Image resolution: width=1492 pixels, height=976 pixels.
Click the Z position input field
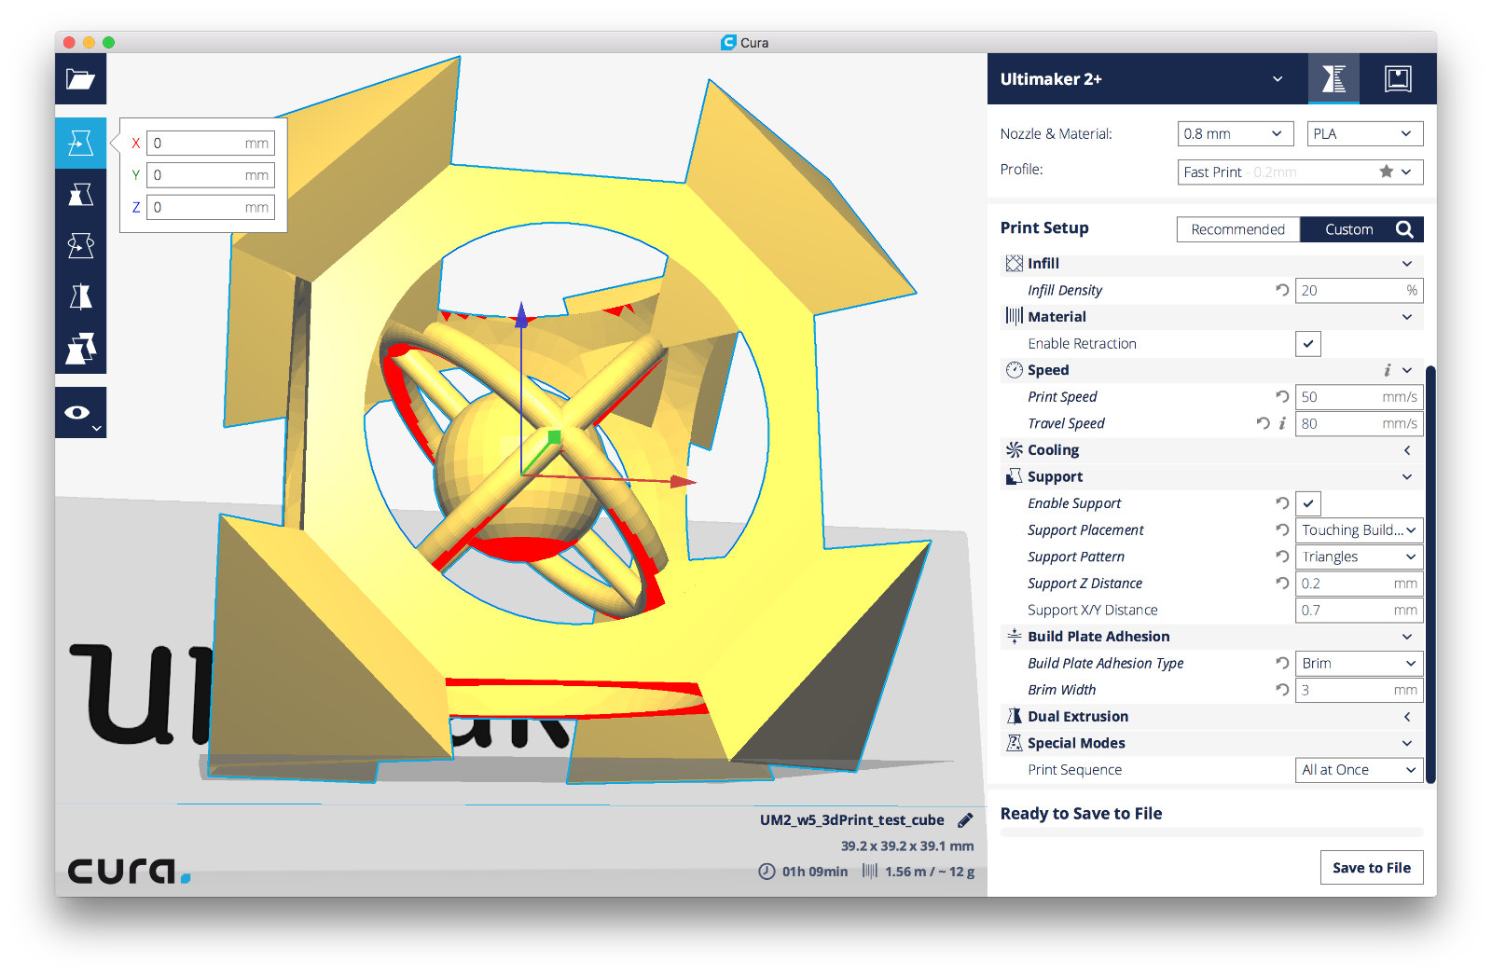click(x=211, y=207)
